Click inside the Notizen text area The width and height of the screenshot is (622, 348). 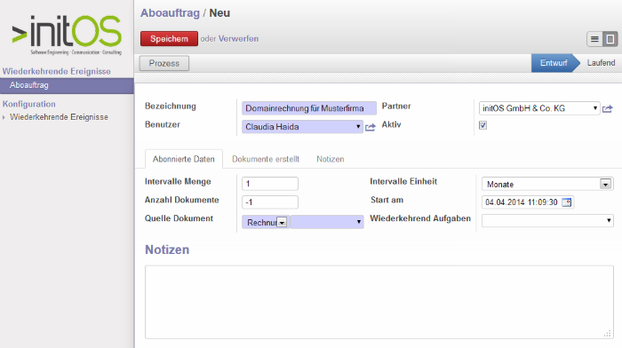click(379, 302)
